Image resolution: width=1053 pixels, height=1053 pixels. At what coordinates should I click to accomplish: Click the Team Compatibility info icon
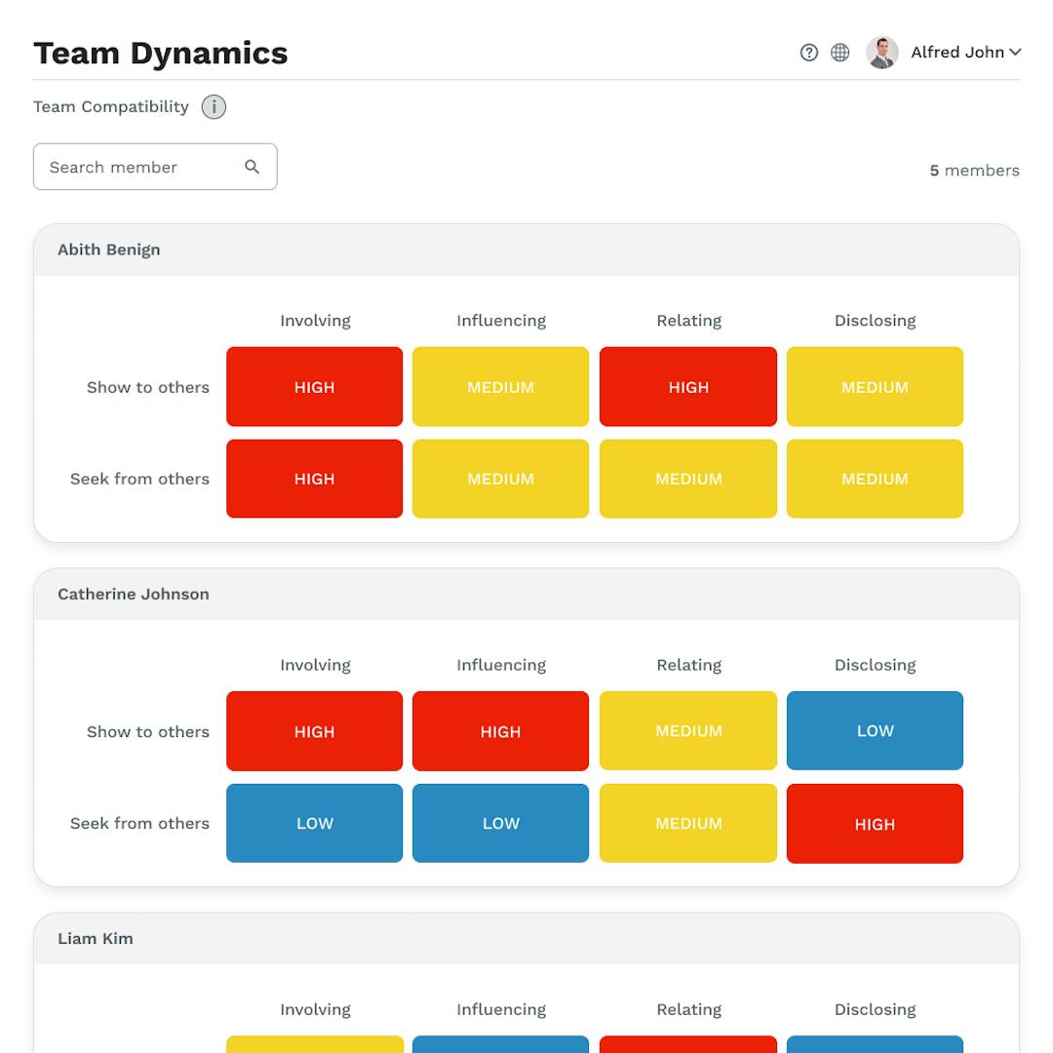(x=214, y=107)
